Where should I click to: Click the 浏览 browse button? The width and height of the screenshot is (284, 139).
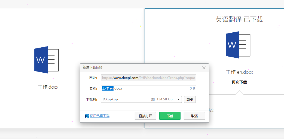point(190,99)
